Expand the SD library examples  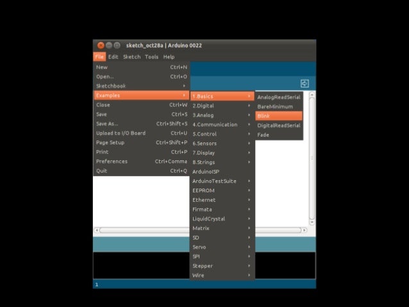222,238
